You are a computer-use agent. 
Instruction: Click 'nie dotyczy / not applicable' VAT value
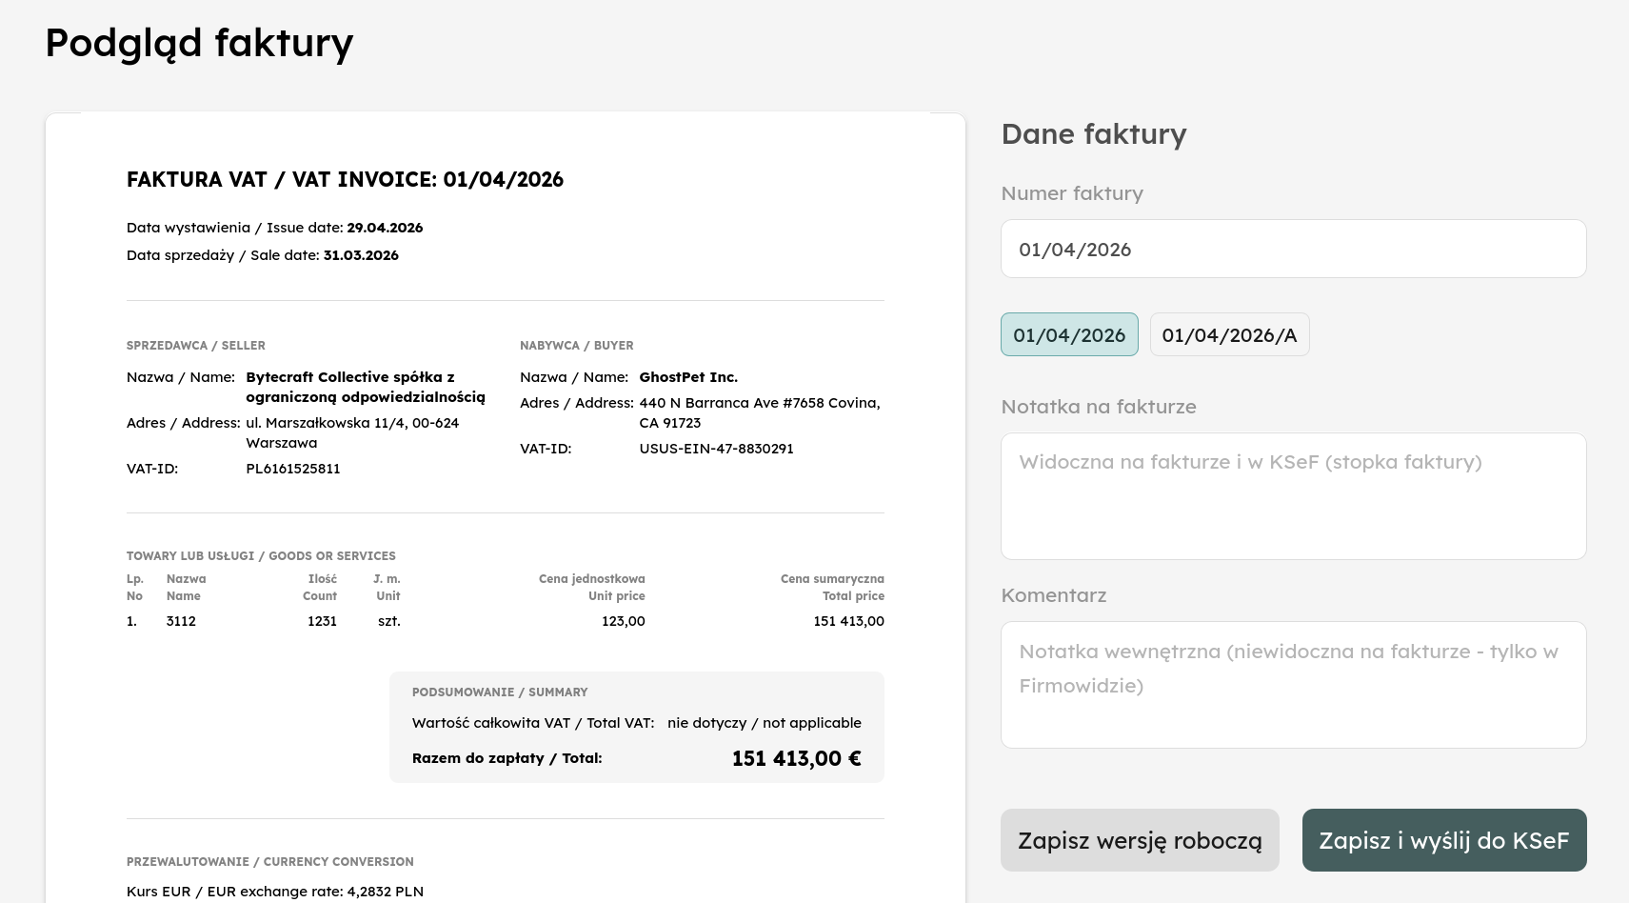765,722
